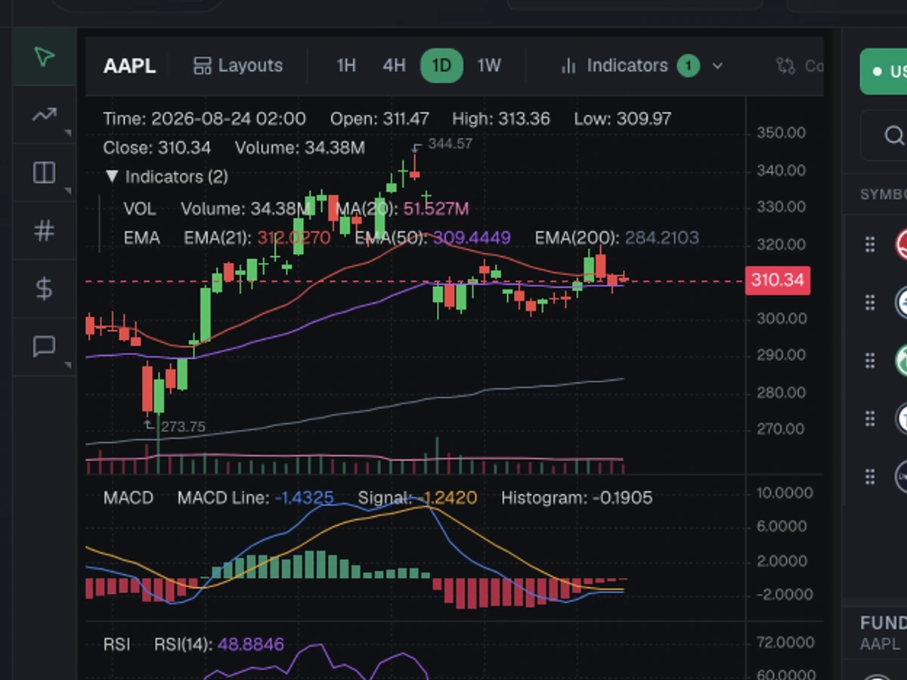This screenshot has height=680, width=907.
Task: Click the search magnifier icon
Action: coord(893,135)
